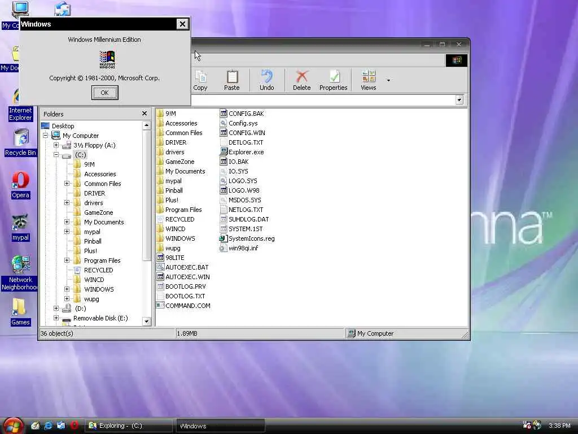Switch to the Windows taskbar button

(221, 426)
